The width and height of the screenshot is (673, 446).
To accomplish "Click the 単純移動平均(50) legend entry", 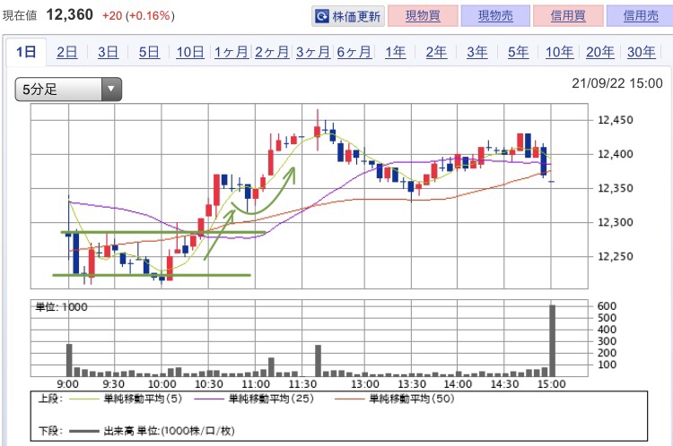I will point(395,399).
